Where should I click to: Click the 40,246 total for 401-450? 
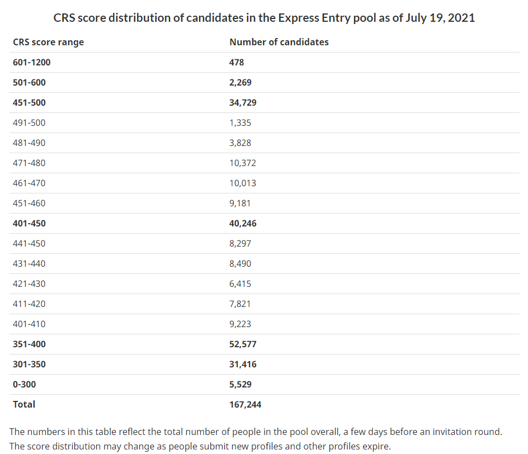243,223
